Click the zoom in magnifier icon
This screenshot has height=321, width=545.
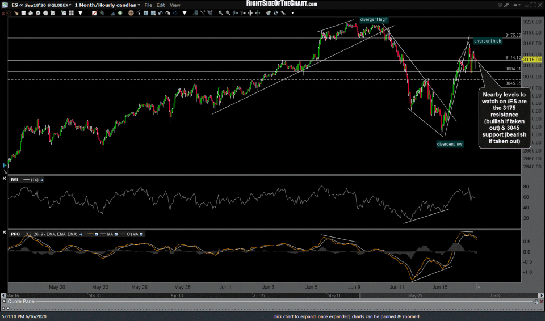coord(220,13)
